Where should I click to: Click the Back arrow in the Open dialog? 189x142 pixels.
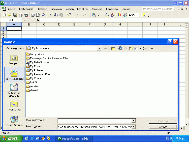105,48
